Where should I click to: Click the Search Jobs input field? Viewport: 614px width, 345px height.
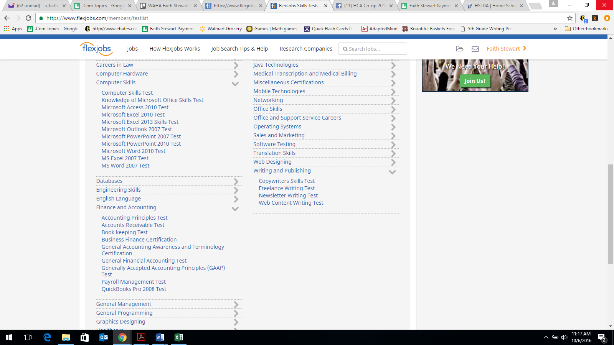(373, 49)
